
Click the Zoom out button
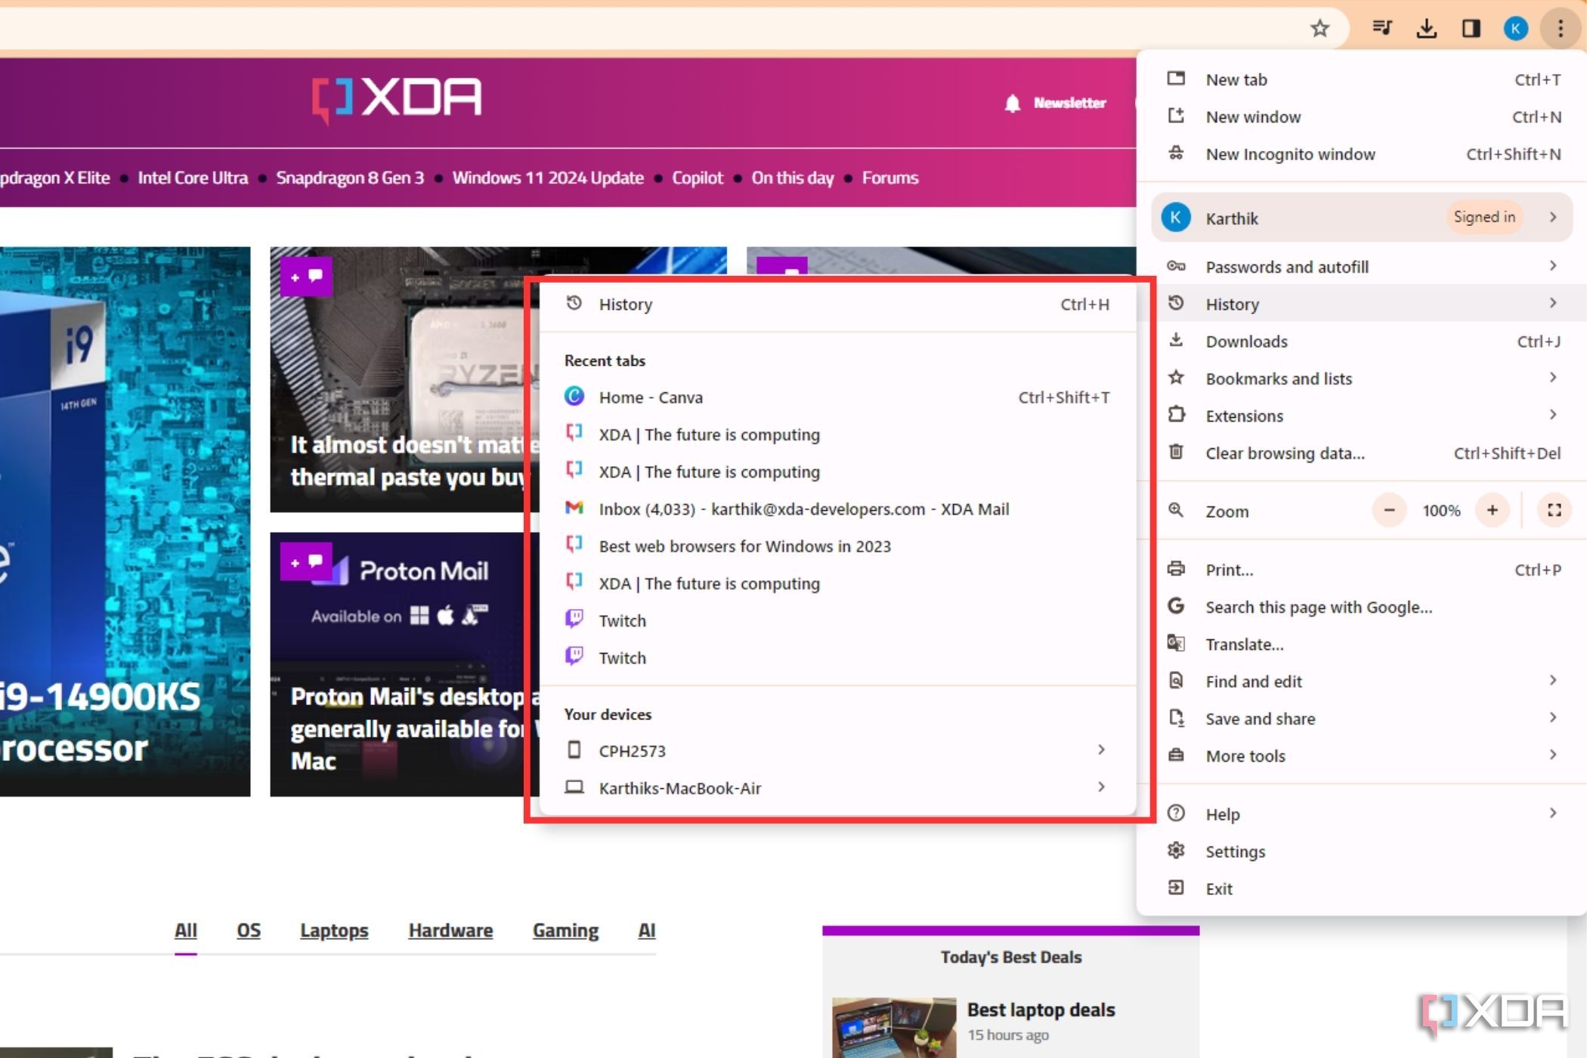click(1390, 510)
